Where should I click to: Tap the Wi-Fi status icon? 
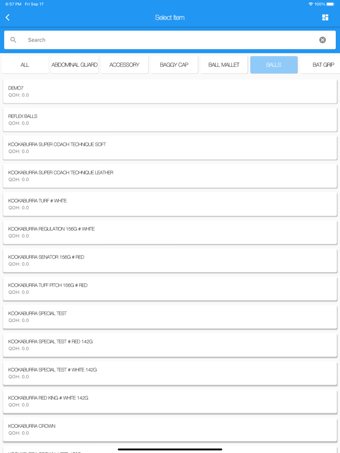point(310,4)
